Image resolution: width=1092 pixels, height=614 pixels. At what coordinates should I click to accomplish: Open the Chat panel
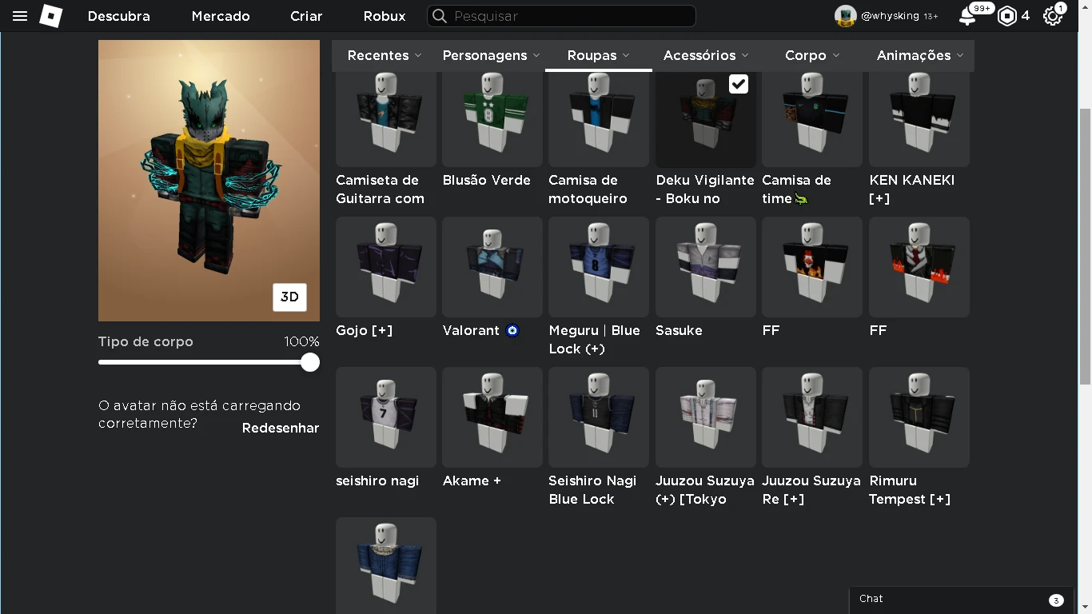[x=962, y=599]
